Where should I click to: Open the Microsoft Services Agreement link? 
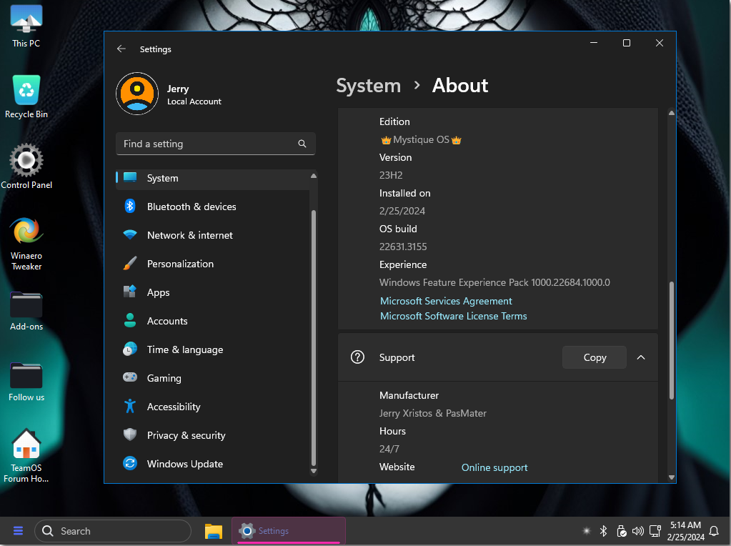point(446,301)
